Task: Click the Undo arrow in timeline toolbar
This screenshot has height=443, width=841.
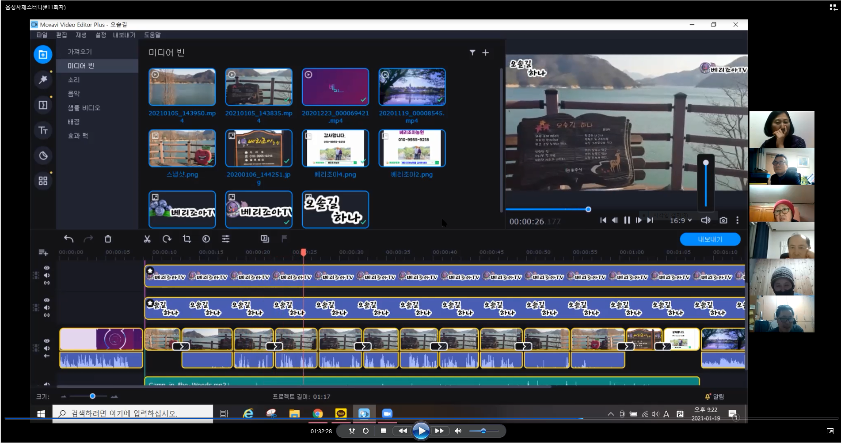Action: (x=69, y=239)
